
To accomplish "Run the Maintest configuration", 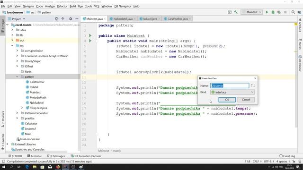I will tap(267, 12).
